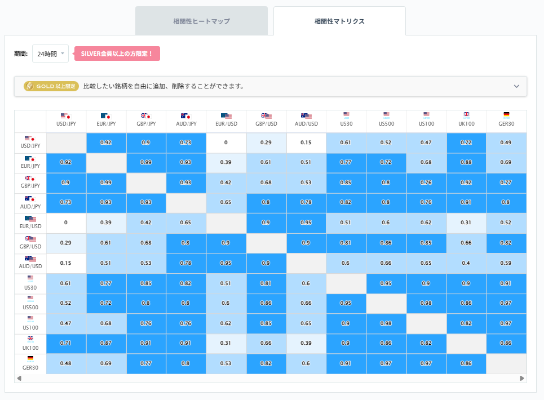Screen dimensions: 544x400
Task: Switch to the 相関性ヒートマップ tab
Action: pyautogui.click(x=201, y=20)
